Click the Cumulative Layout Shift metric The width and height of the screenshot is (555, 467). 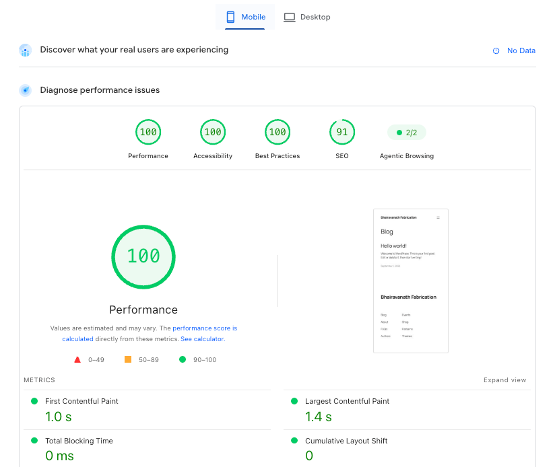[x=346, y=441]
